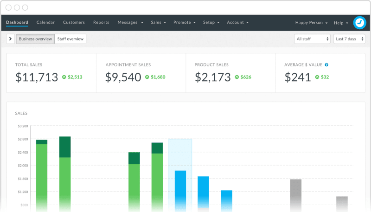This screenshot has height=212, width=371.
Task: Open the Customers page
Action: tap(74, 22)
